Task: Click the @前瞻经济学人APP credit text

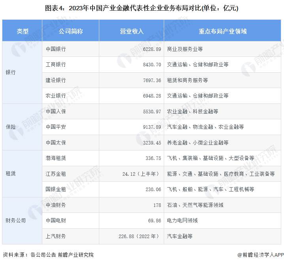Action: click(260, 255)
